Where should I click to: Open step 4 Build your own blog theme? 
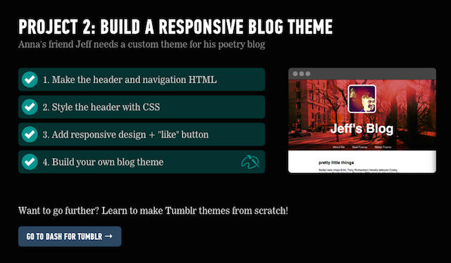coord(142,162)
